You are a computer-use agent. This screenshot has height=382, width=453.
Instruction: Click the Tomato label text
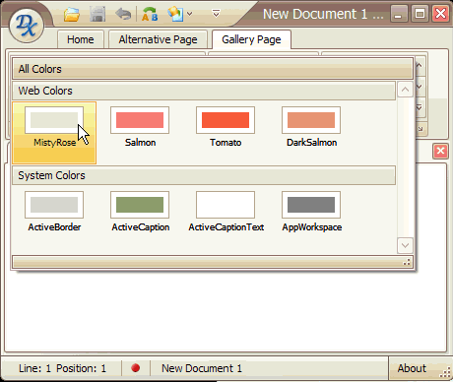(x=226, y=143)
